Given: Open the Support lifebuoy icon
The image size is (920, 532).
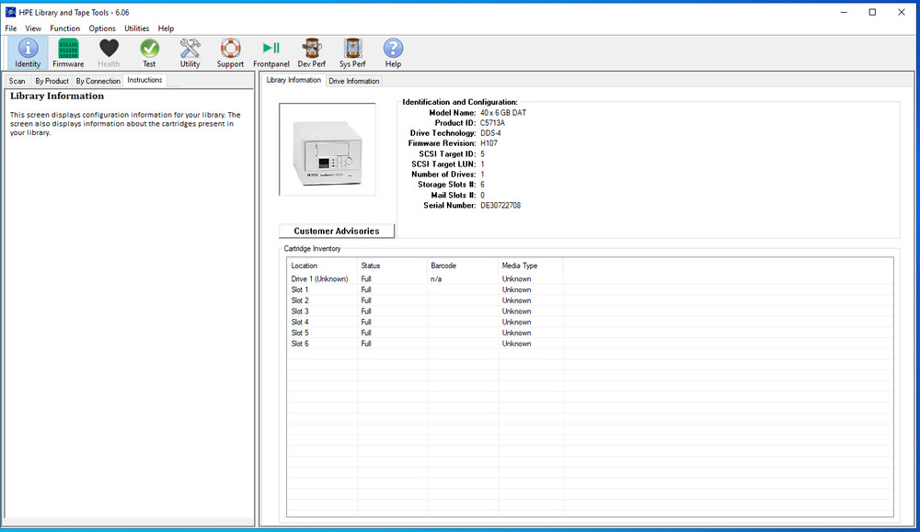Looking at the screenshot, I should point(230,52).
